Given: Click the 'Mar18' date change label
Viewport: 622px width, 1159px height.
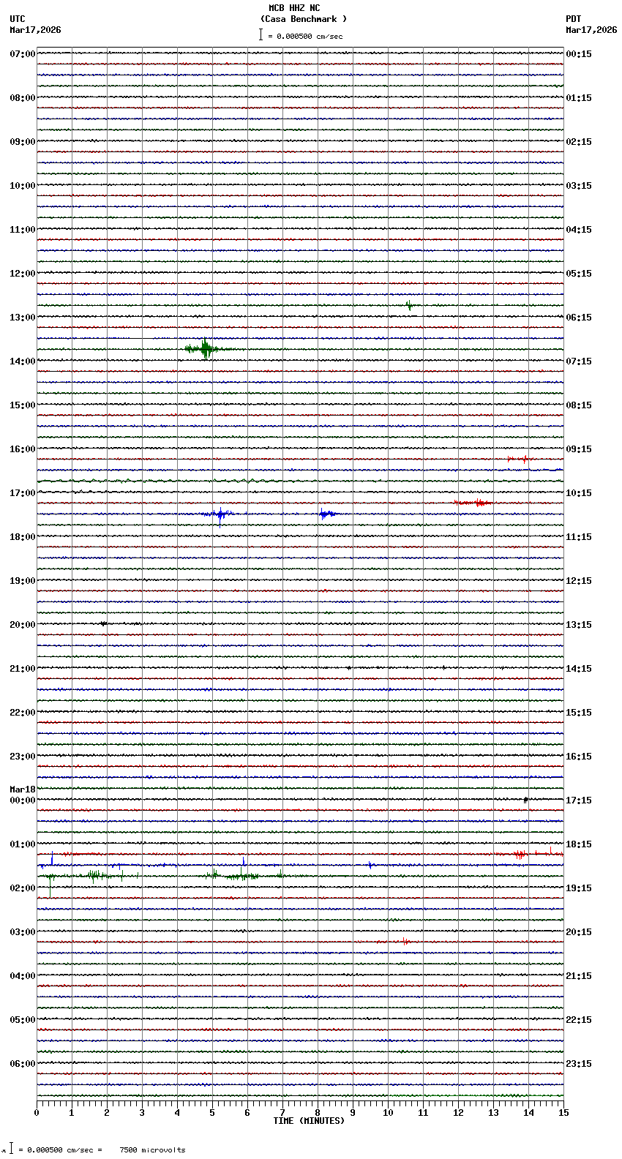Looking at the screenshot, I should tap(23, 789).
